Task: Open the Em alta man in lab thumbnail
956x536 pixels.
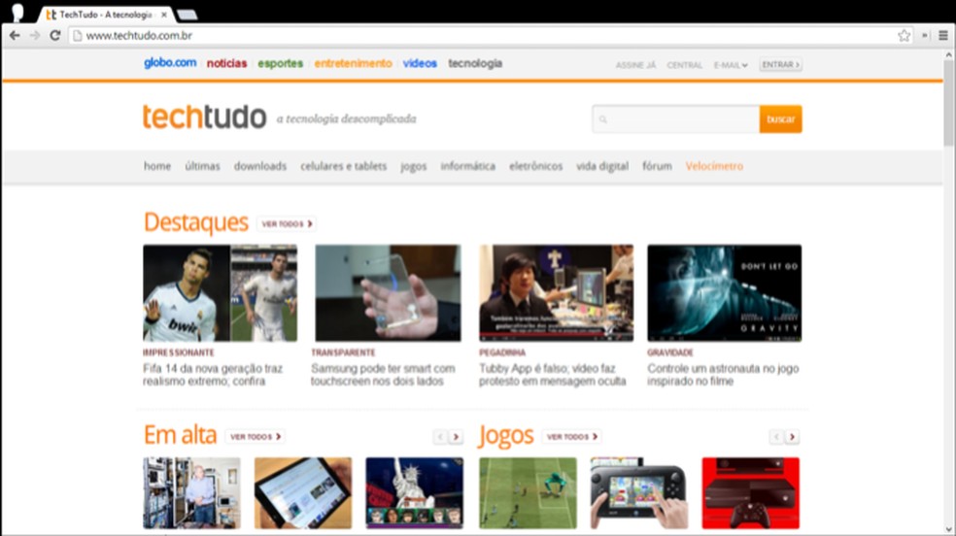Action: pos(191,492)
